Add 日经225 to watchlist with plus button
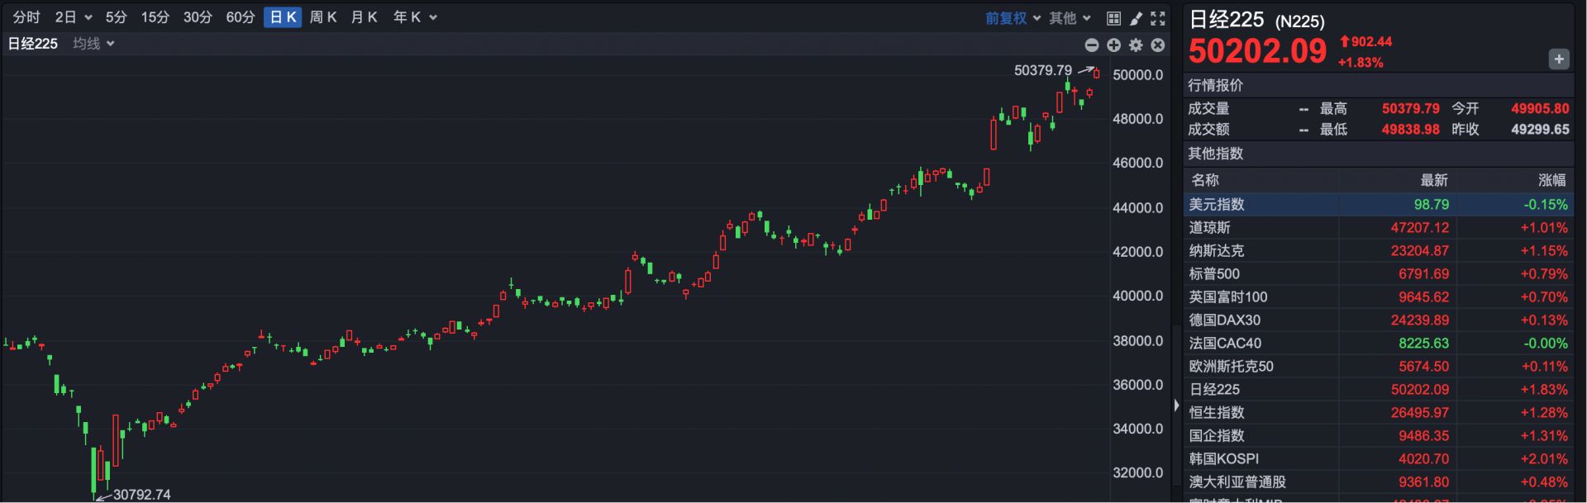This screenshot has height=503, width=1587. [1558, 59]
